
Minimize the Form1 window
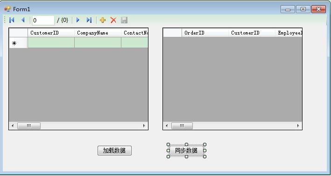point(288,9)
